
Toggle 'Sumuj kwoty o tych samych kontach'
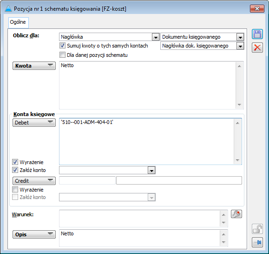point(62,46)
